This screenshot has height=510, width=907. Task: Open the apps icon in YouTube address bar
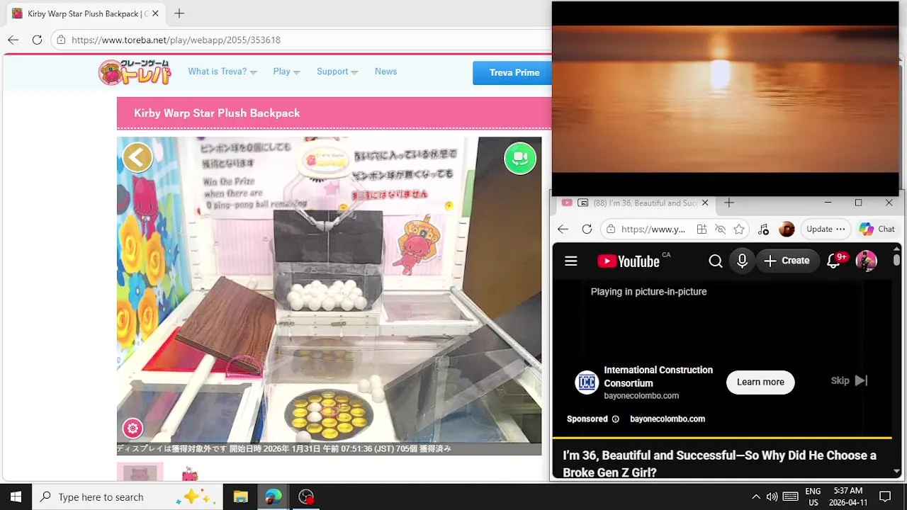702,229
